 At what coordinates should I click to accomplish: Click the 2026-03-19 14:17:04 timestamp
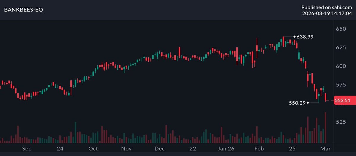coord(327,13)
